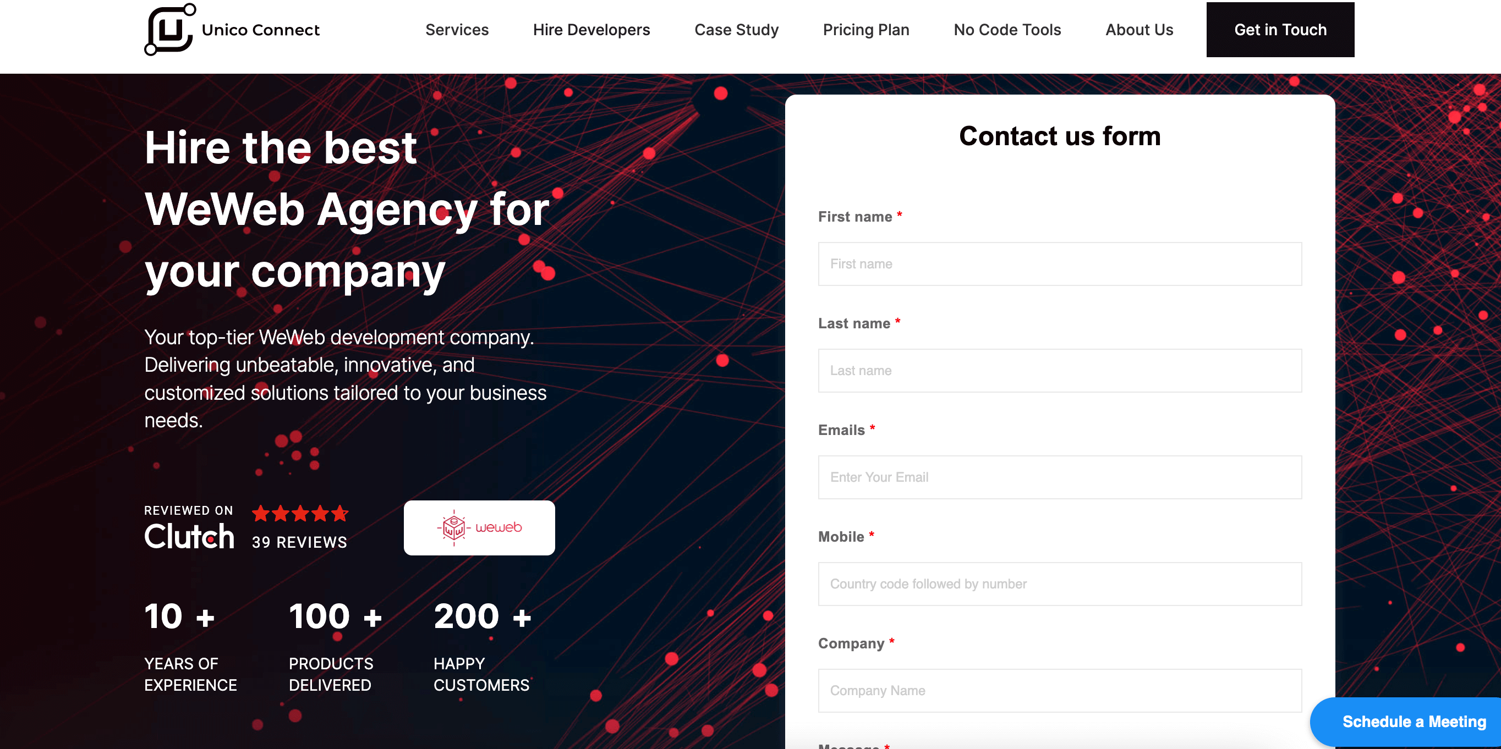Expand the Services navigation dropdown
The image size is (1501, 749).
[457, 30]
